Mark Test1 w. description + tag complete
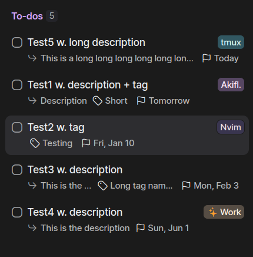Screen dimensions: 253x257 [x=17, y=85]
